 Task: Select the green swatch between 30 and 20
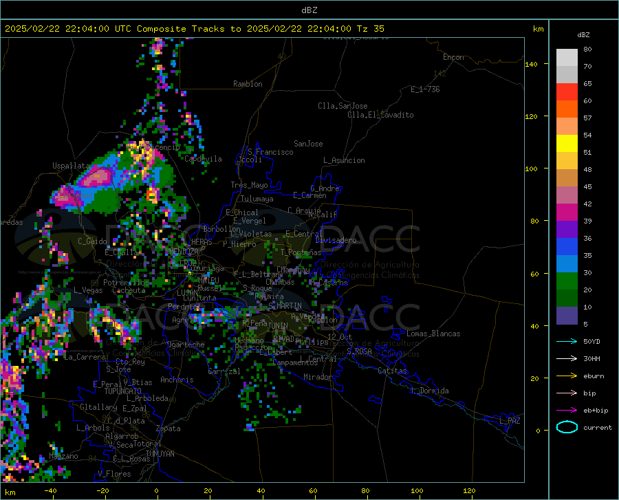[567, 281]
